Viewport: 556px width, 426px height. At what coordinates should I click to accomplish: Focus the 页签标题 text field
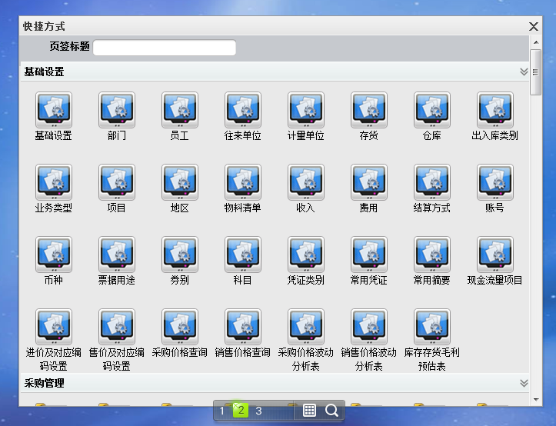tap(165, 48)
